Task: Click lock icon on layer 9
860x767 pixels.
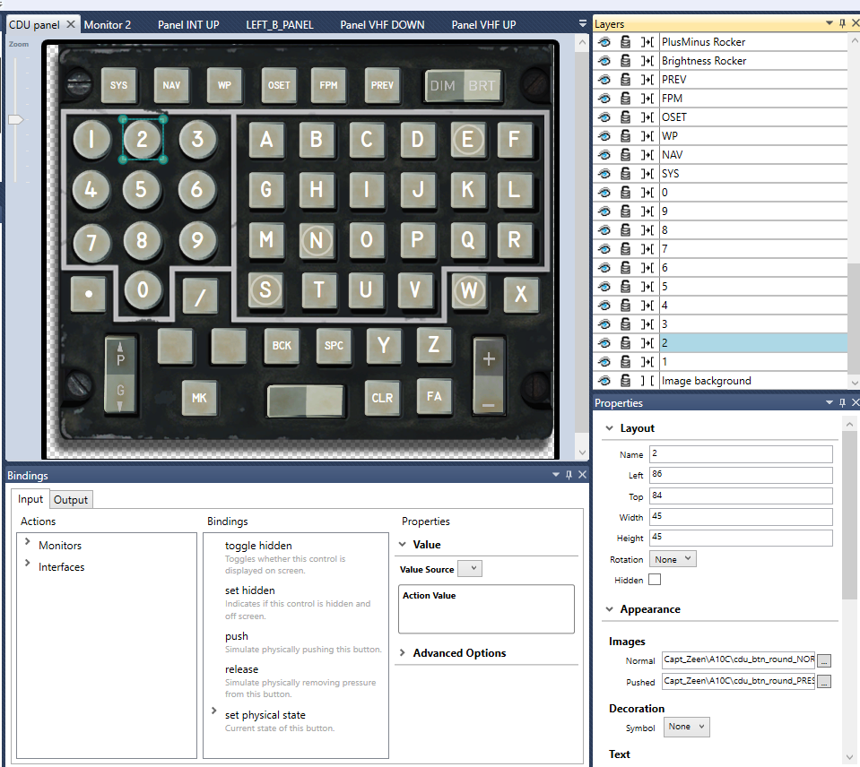Action: pyautogui.click(x=625, y=211)
